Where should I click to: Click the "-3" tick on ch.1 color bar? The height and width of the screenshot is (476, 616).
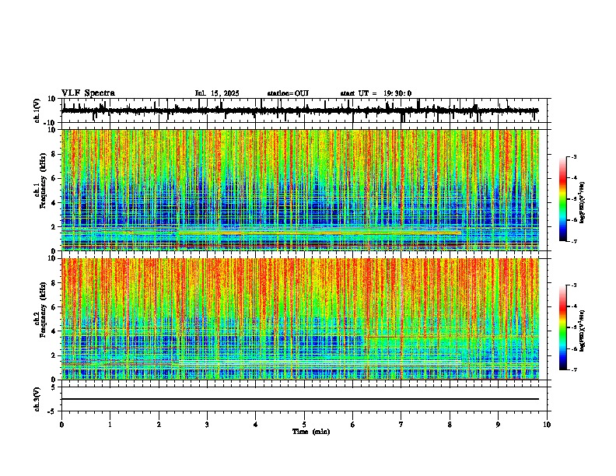[574, 157]
